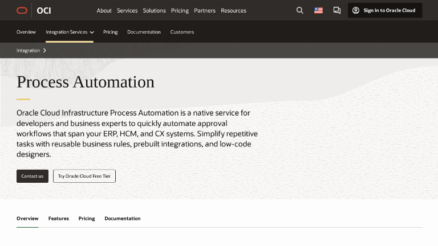This screenshot has width=438, height=246.
Task: Open the Solutions menu
Action: coord(154,11)
